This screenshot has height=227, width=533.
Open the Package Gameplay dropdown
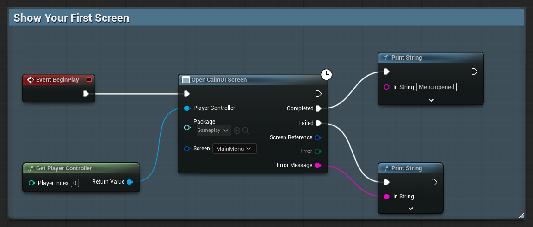(x=213, y=131)
